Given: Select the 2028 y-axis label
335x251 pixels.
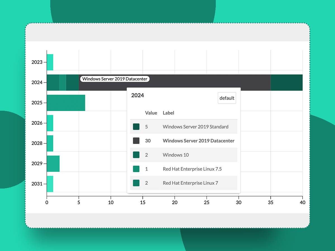Looking at the screenshot, I should pyautogui.click(x=37, y=143).
